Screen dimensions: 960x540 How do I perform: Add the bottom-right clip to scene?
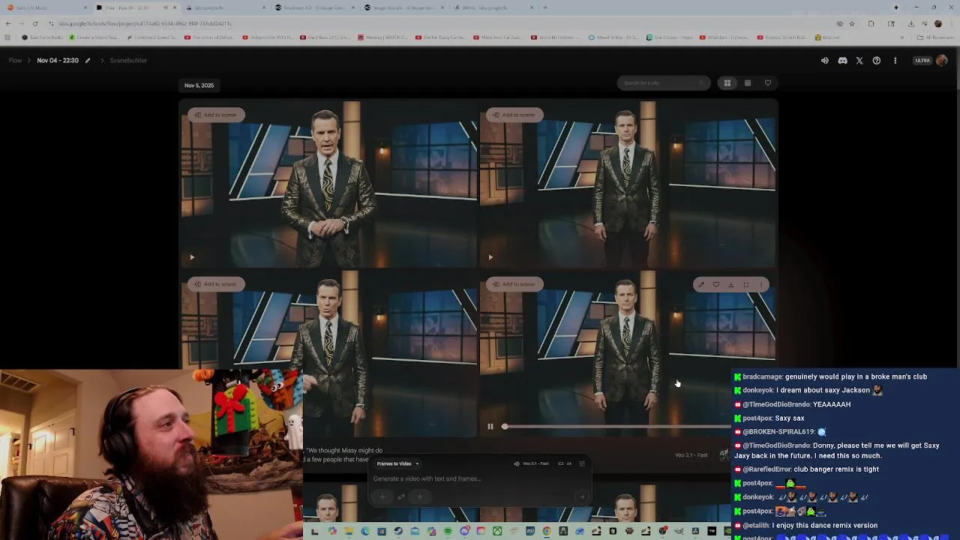point(514,284)
